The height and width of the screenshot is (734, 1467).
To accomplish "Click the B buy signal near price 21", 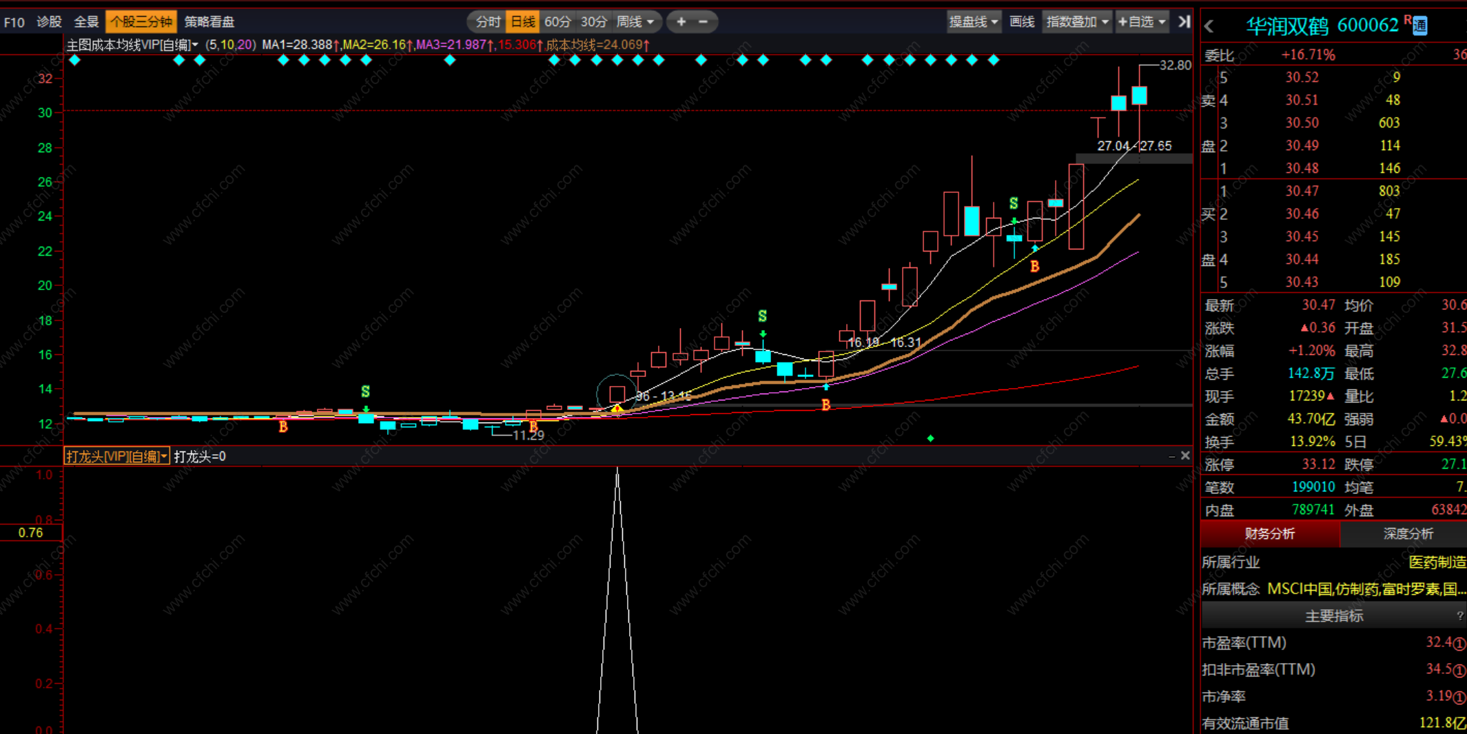I will pos(1034,266).
